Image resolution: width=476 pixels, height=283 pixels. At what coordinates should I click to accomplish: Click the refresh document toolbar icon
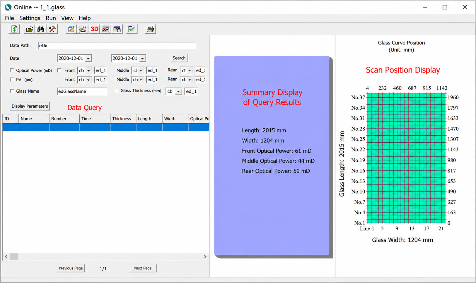click(14, 29)
